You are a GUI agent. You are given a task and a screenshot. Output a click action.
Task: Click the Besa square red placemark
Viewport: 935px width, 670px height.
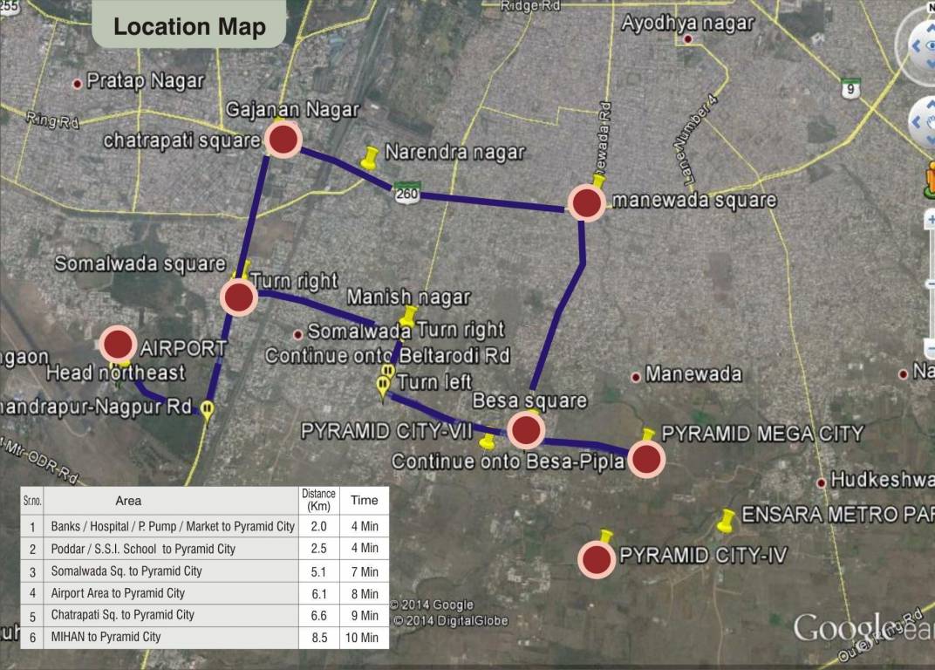pos(526,429)
